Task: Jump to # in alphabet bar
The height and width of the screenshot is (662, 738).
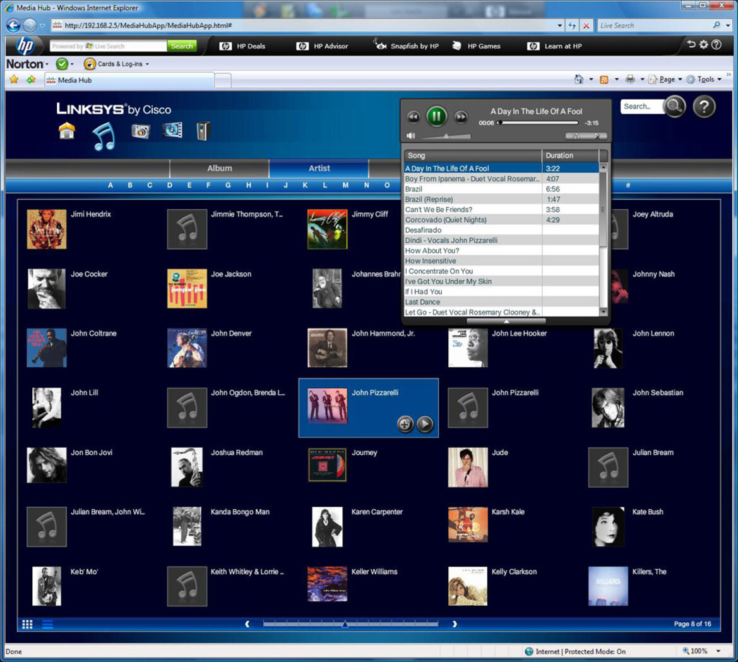Action: (628, 185)
